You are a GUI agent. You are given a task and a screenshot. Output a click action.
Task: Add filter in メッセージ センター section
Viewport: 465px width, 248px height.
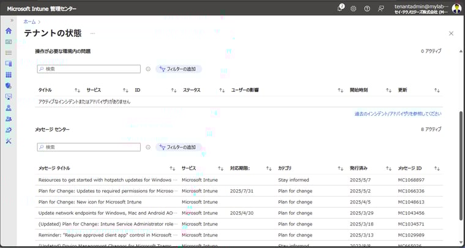tap(179, 147)
